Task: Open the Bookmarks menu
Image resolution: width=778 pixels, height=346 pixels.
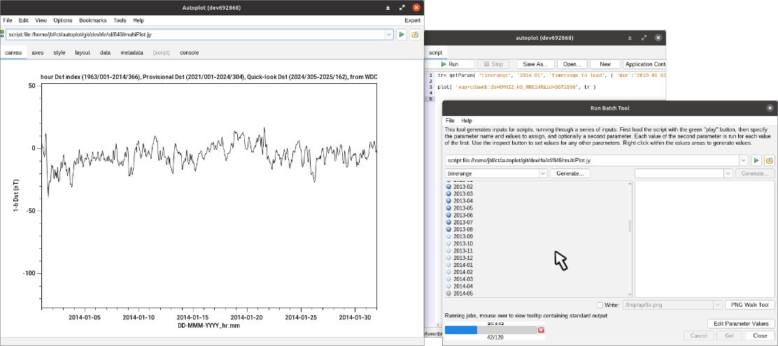Action: coord(93,20)
